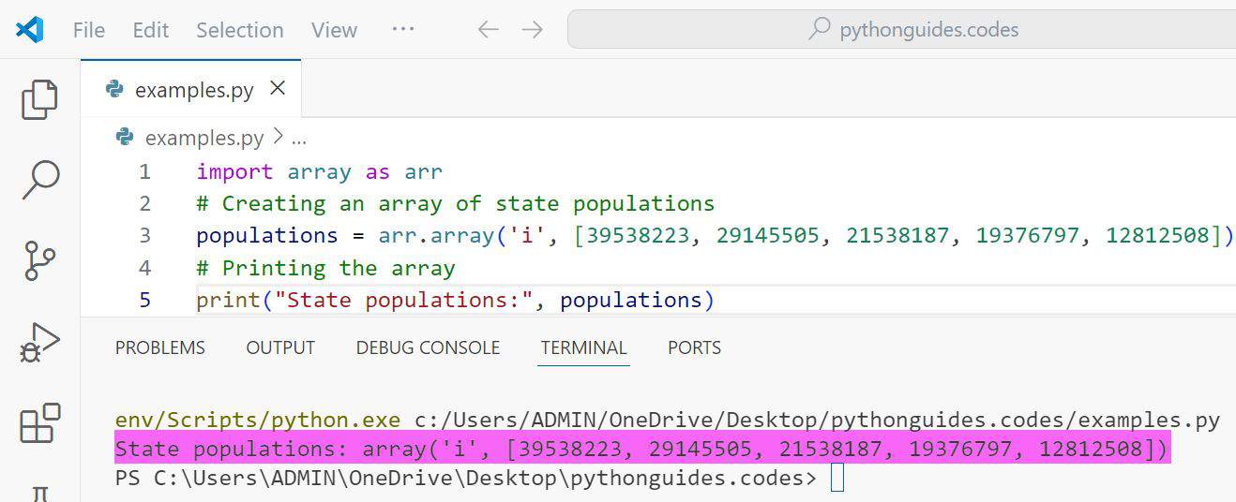This screenshot has width=1236, height=502.
Task: Click the '# Creating an array of state populations' comment
Action: [x=455, y=203]
